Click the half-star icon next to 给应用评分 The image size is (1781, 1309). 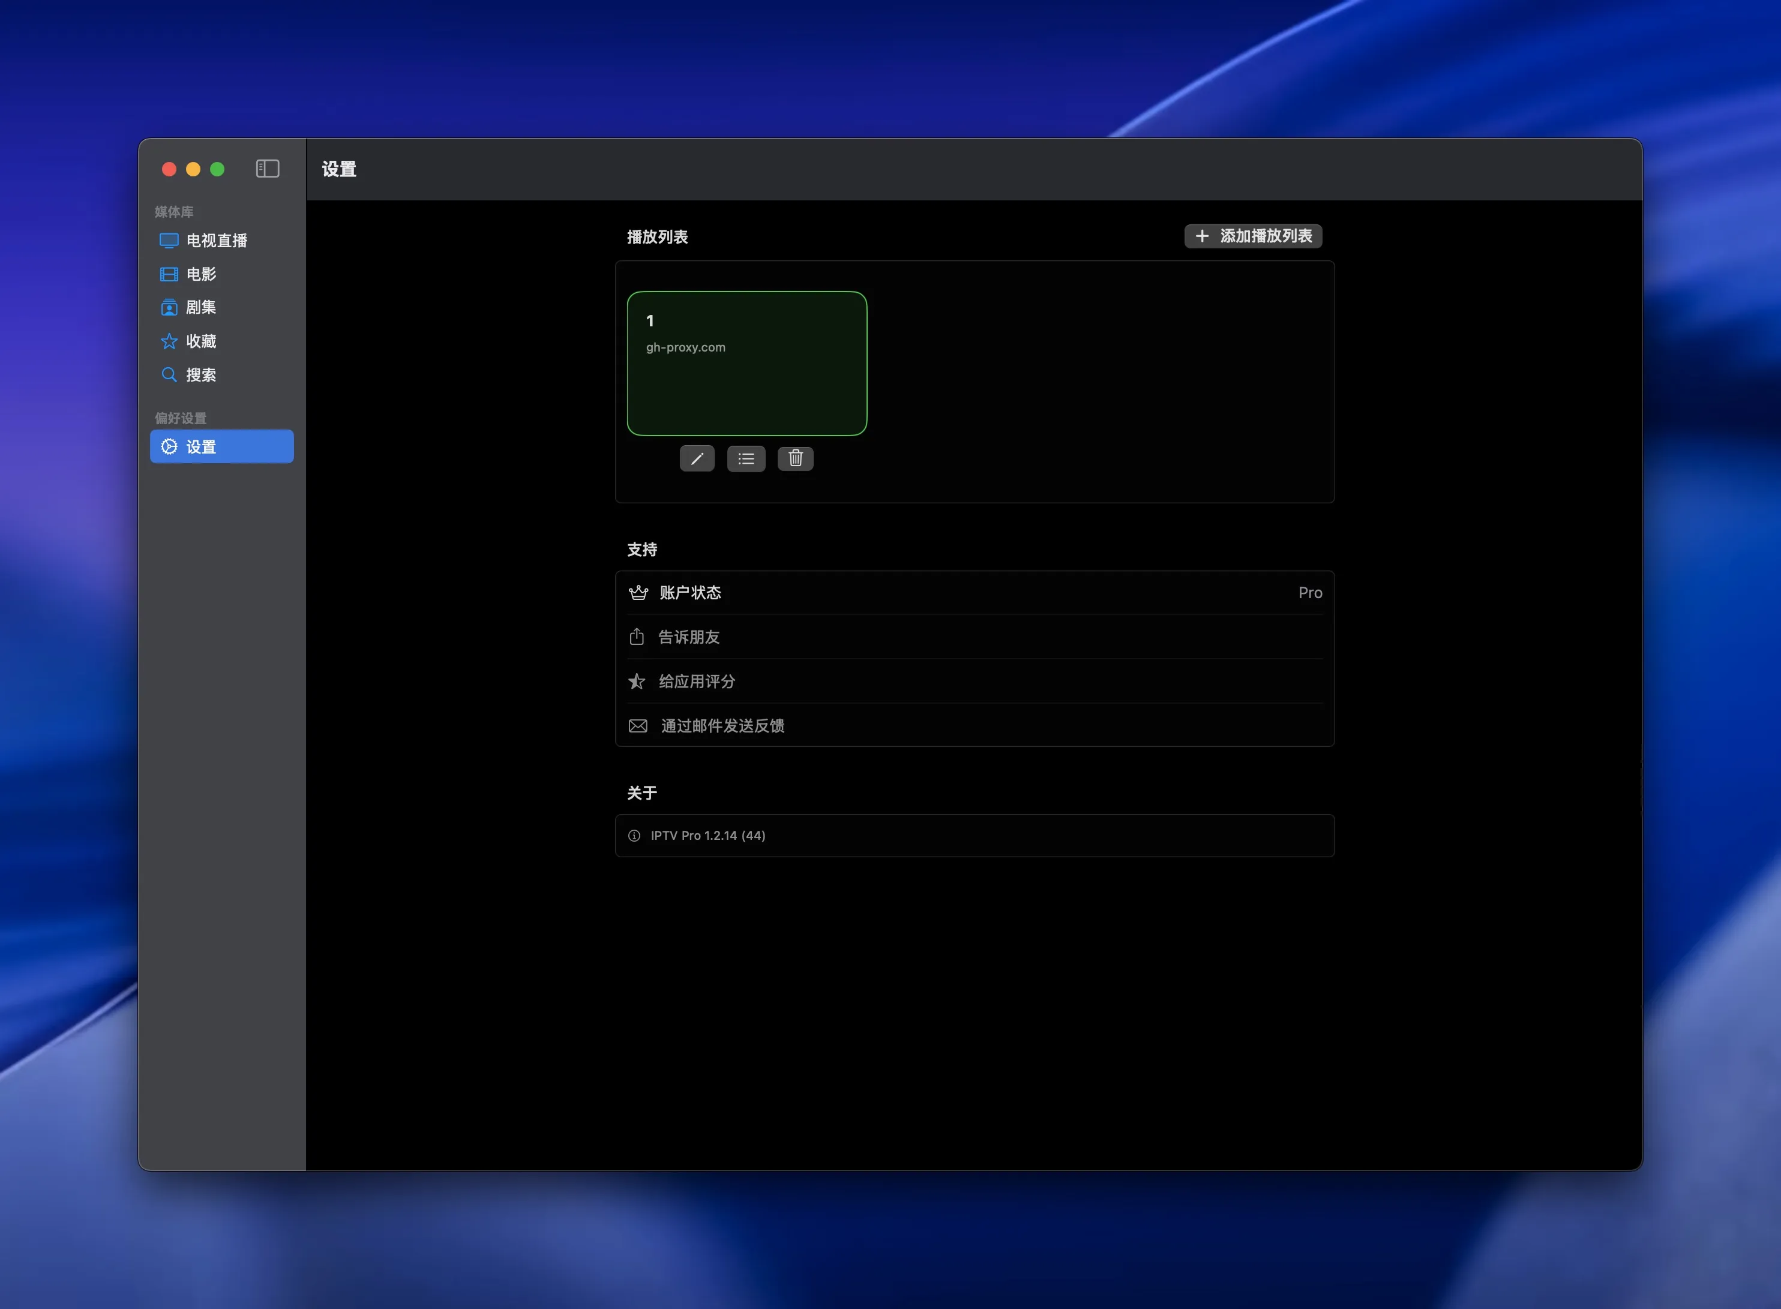[637, 681]
